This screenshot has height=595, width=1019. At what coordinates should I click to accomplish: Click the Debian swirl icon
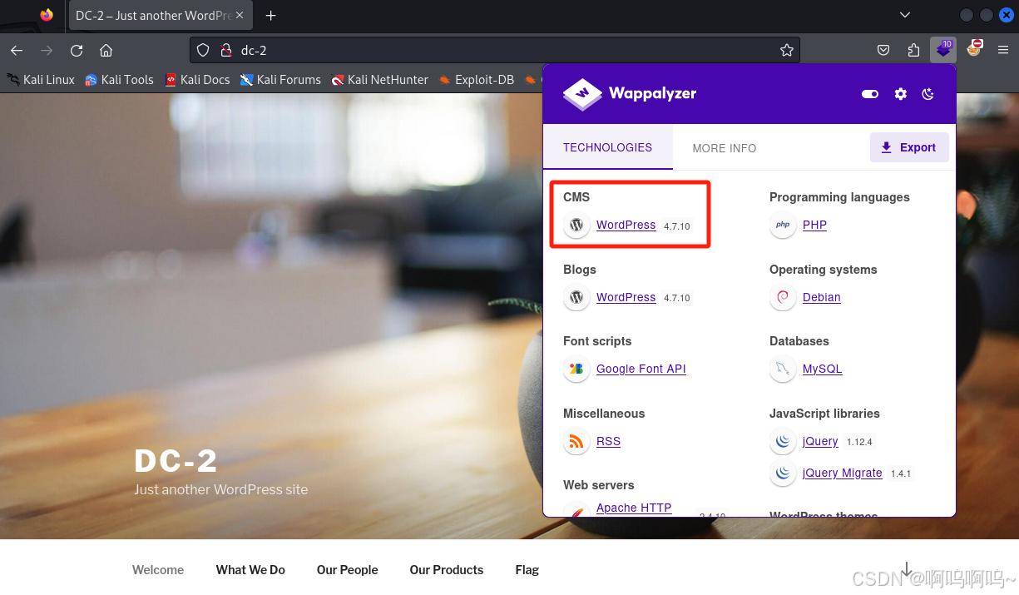pyautogui.click(x=783, y=297)
